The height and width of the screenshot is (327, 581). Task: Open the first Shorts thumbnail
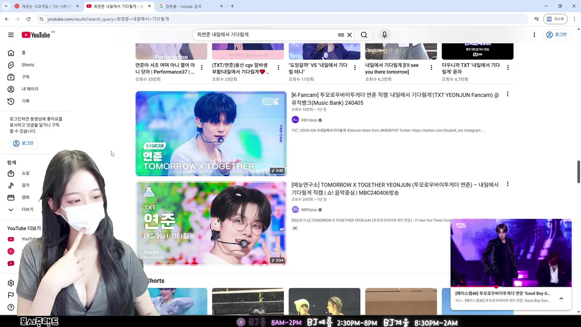pos(171,301)
